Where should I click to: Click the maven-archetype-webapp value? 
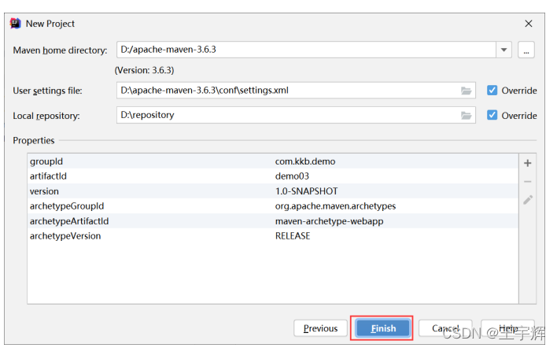pyautogui.click(x=329, y=221)
